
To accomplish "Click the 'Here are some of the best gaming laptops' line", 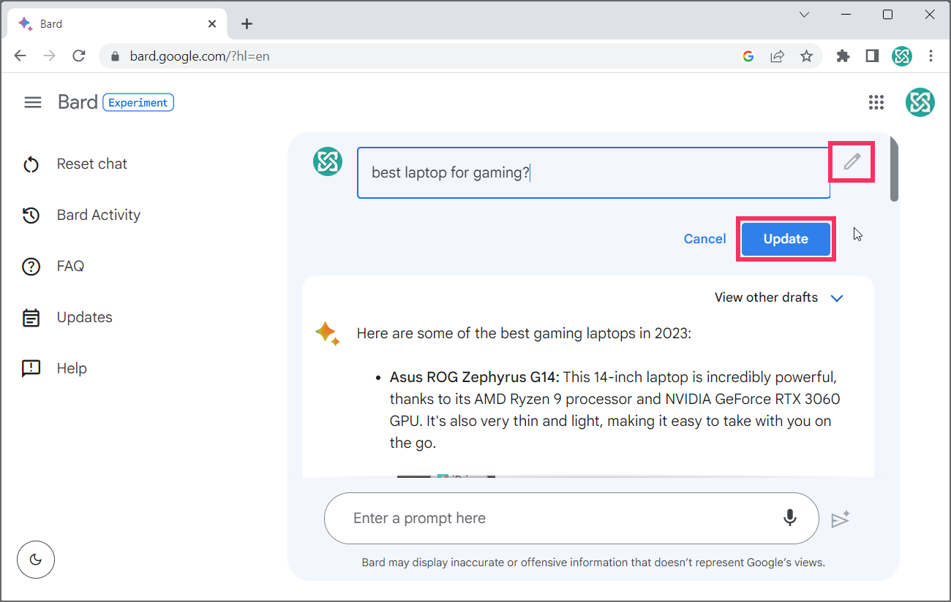I will (x=524, y=333).
